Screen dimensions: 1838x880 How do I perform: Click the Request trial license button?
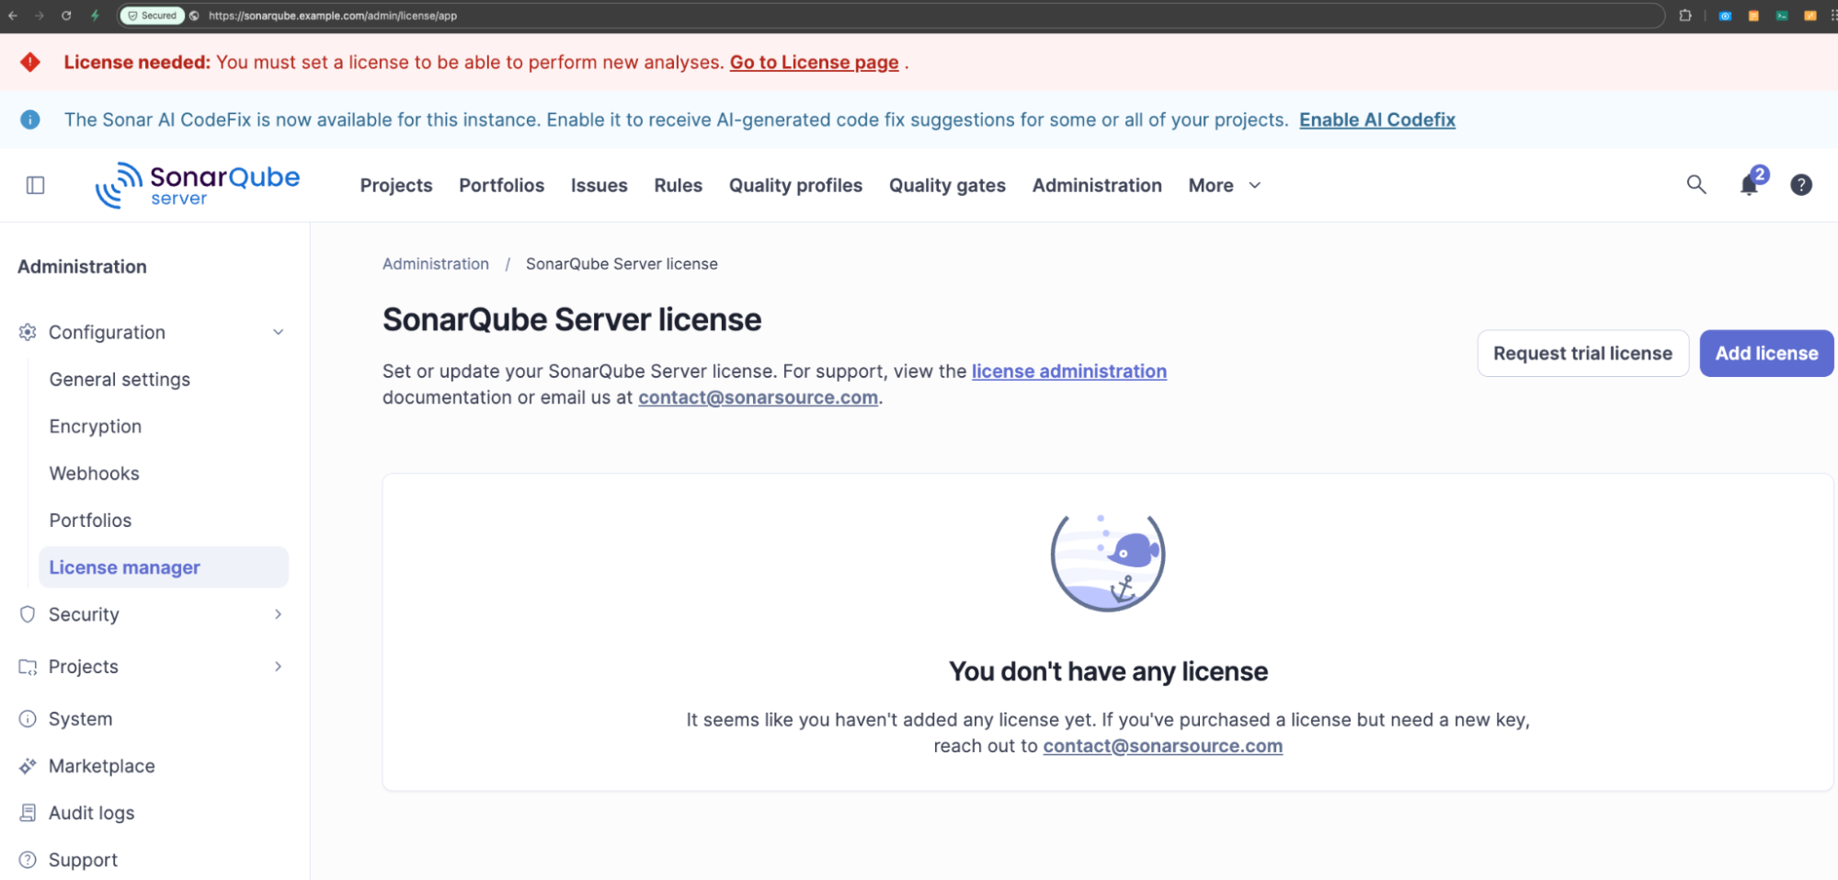pyautogui.click(x=1581, y=353)
